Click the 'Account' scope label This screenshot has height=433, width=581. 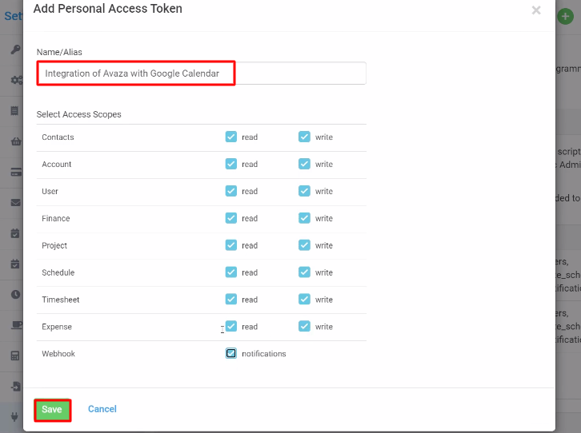(x=56, y=165)
